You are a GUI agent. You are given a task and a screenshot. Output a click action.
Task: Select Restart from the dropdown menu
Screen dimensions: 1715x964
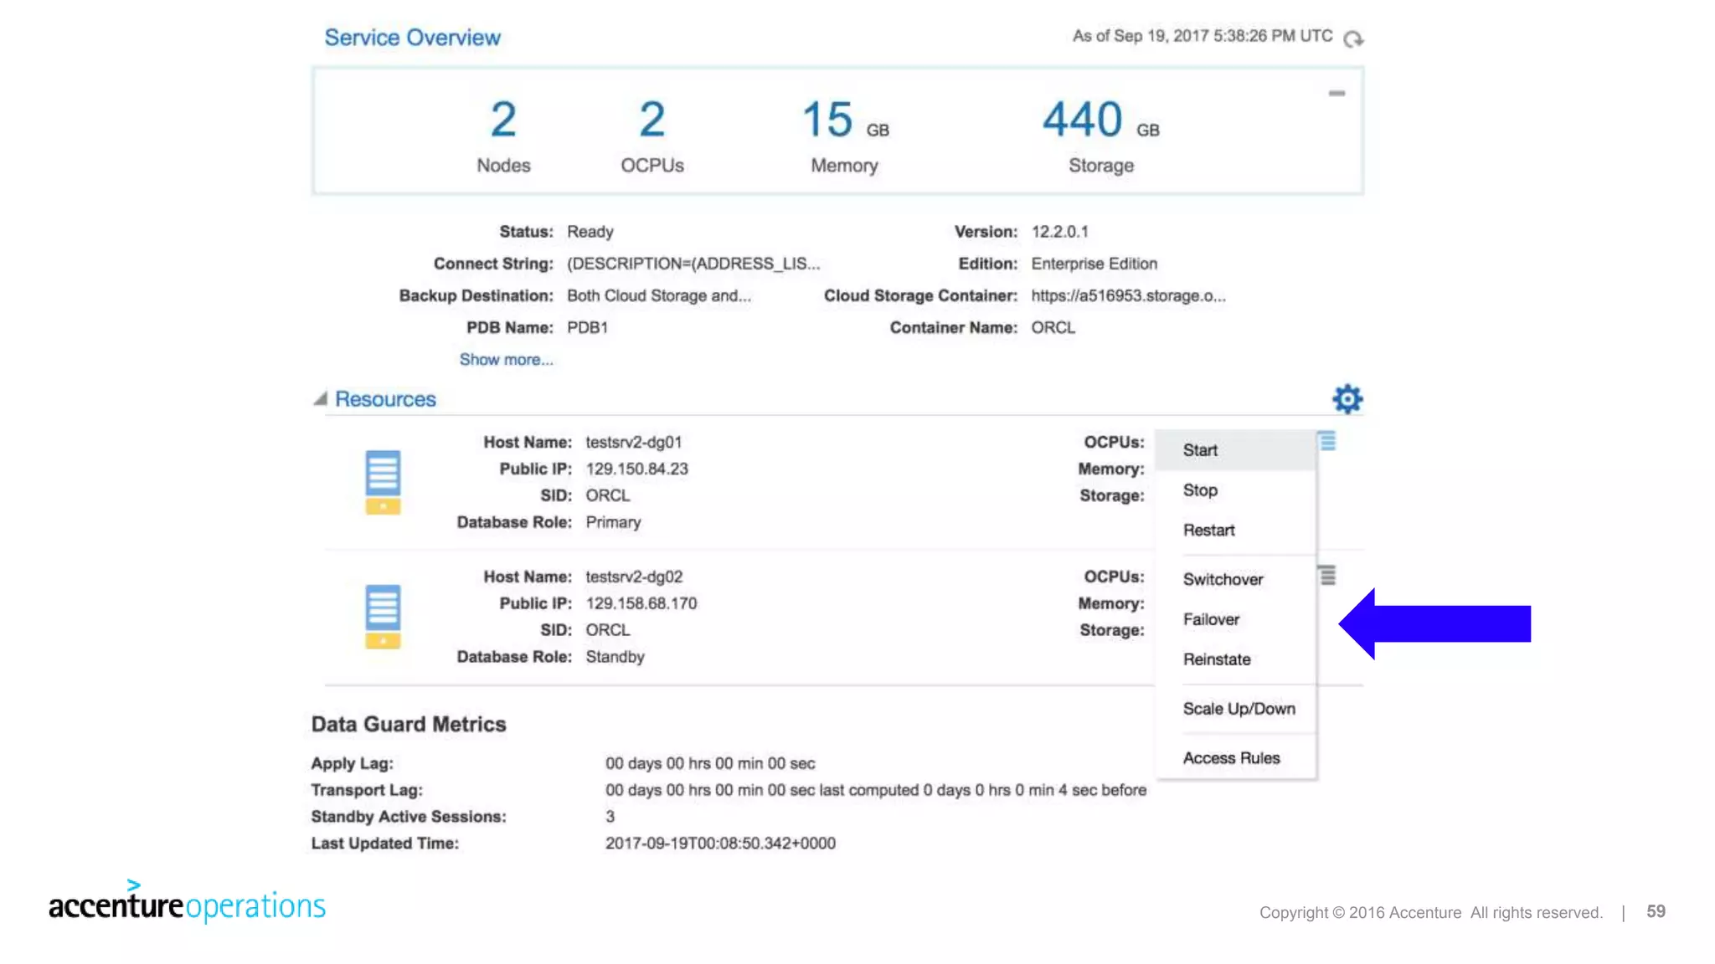pos(1208,531)
